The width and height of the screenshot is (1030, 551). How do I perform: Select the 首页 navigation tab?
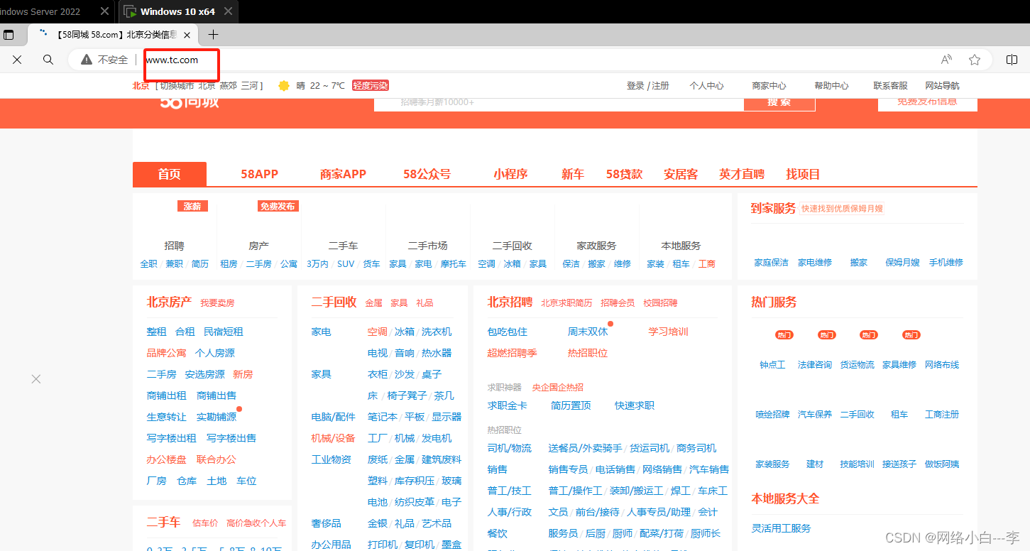tap(170, 174)
